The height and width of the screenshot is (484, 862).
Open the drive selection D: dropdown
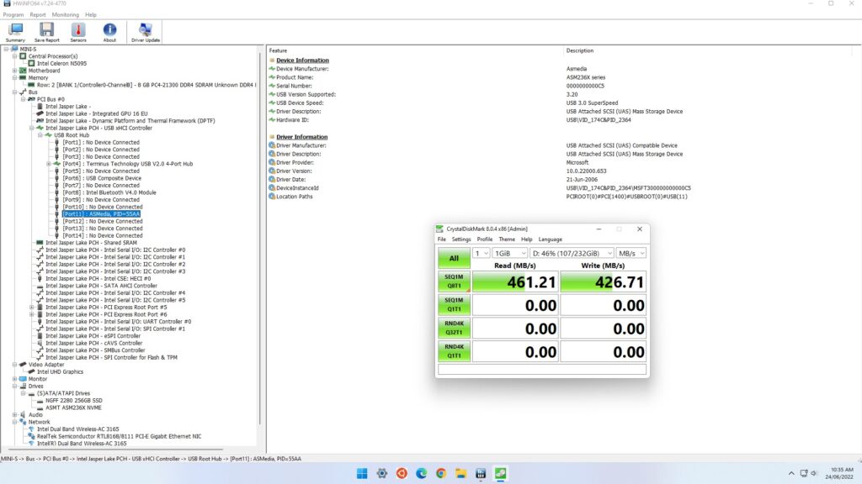coord(572,253)
